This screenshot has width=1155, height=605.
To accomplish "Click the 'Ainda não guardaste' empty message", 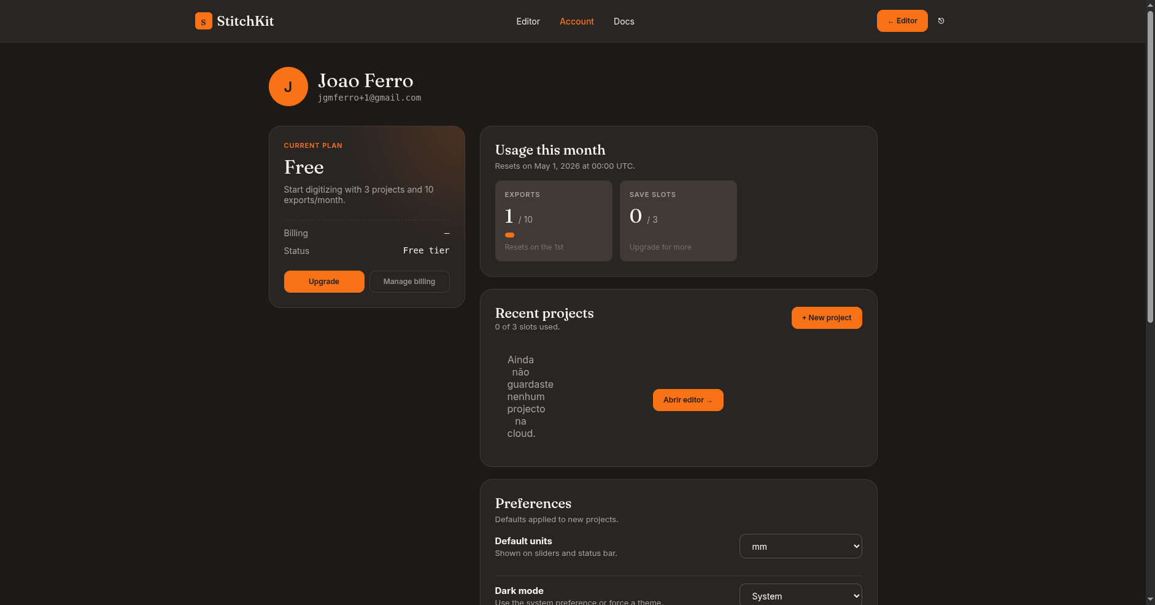I will 530,396.
